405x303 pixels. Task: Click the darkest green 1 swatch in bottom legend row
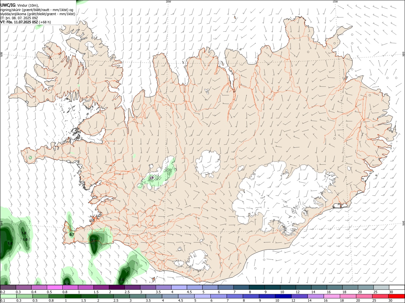[x=73, y=296]
